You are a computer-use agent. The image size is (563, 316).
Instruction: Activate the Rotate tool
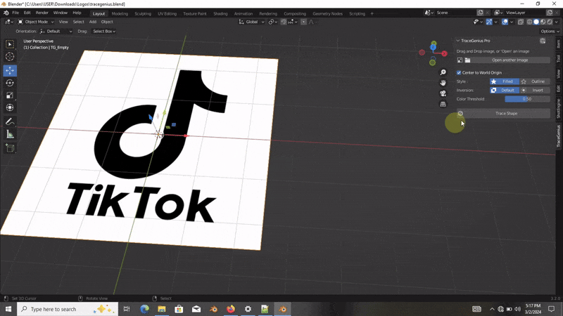(x=10, y=83)
